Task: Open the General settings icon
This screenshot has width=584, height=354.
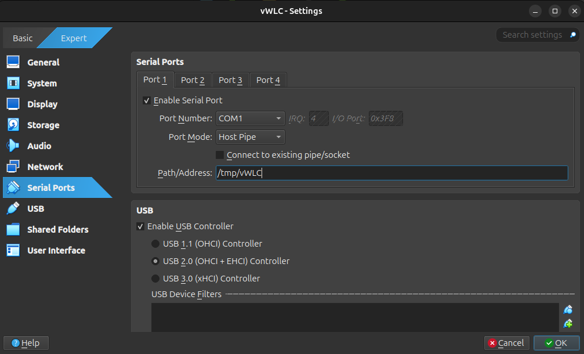Action: pos(13,62)
